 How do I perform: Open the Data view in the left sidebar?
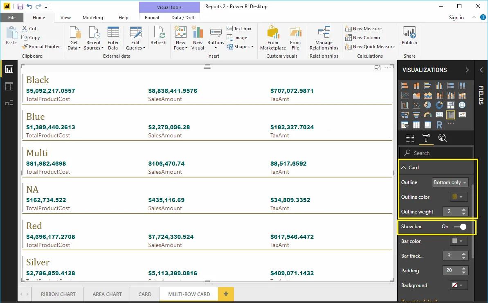coord(9,86)
